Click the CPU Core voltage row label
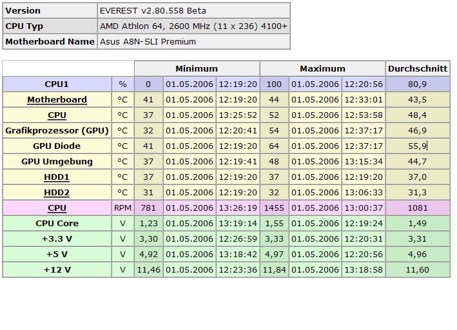This screenshot has width=457, height=330. coord(57,223)
